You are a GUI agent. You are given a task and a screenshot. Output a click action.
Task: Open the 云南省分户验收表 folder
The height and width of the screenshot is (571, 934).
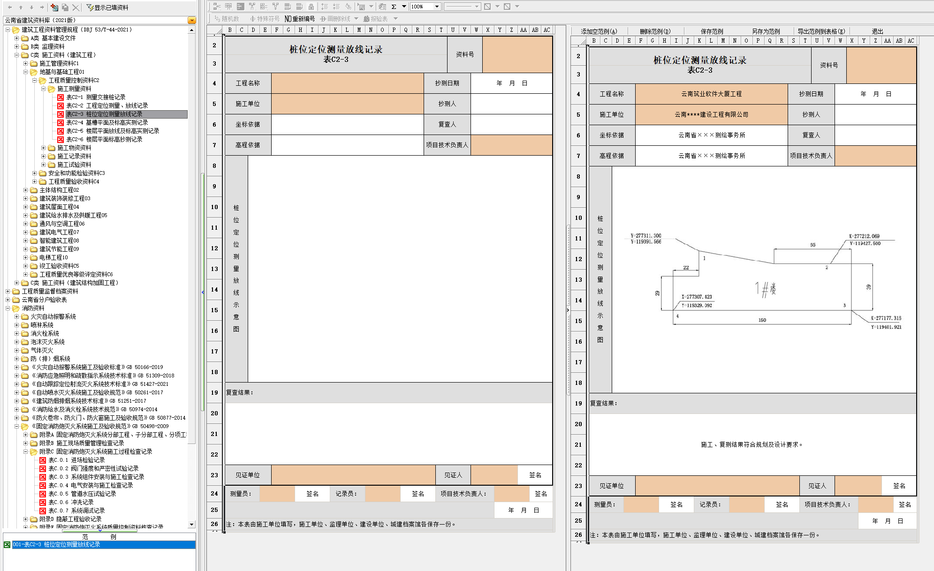click(x=44, y=300)
